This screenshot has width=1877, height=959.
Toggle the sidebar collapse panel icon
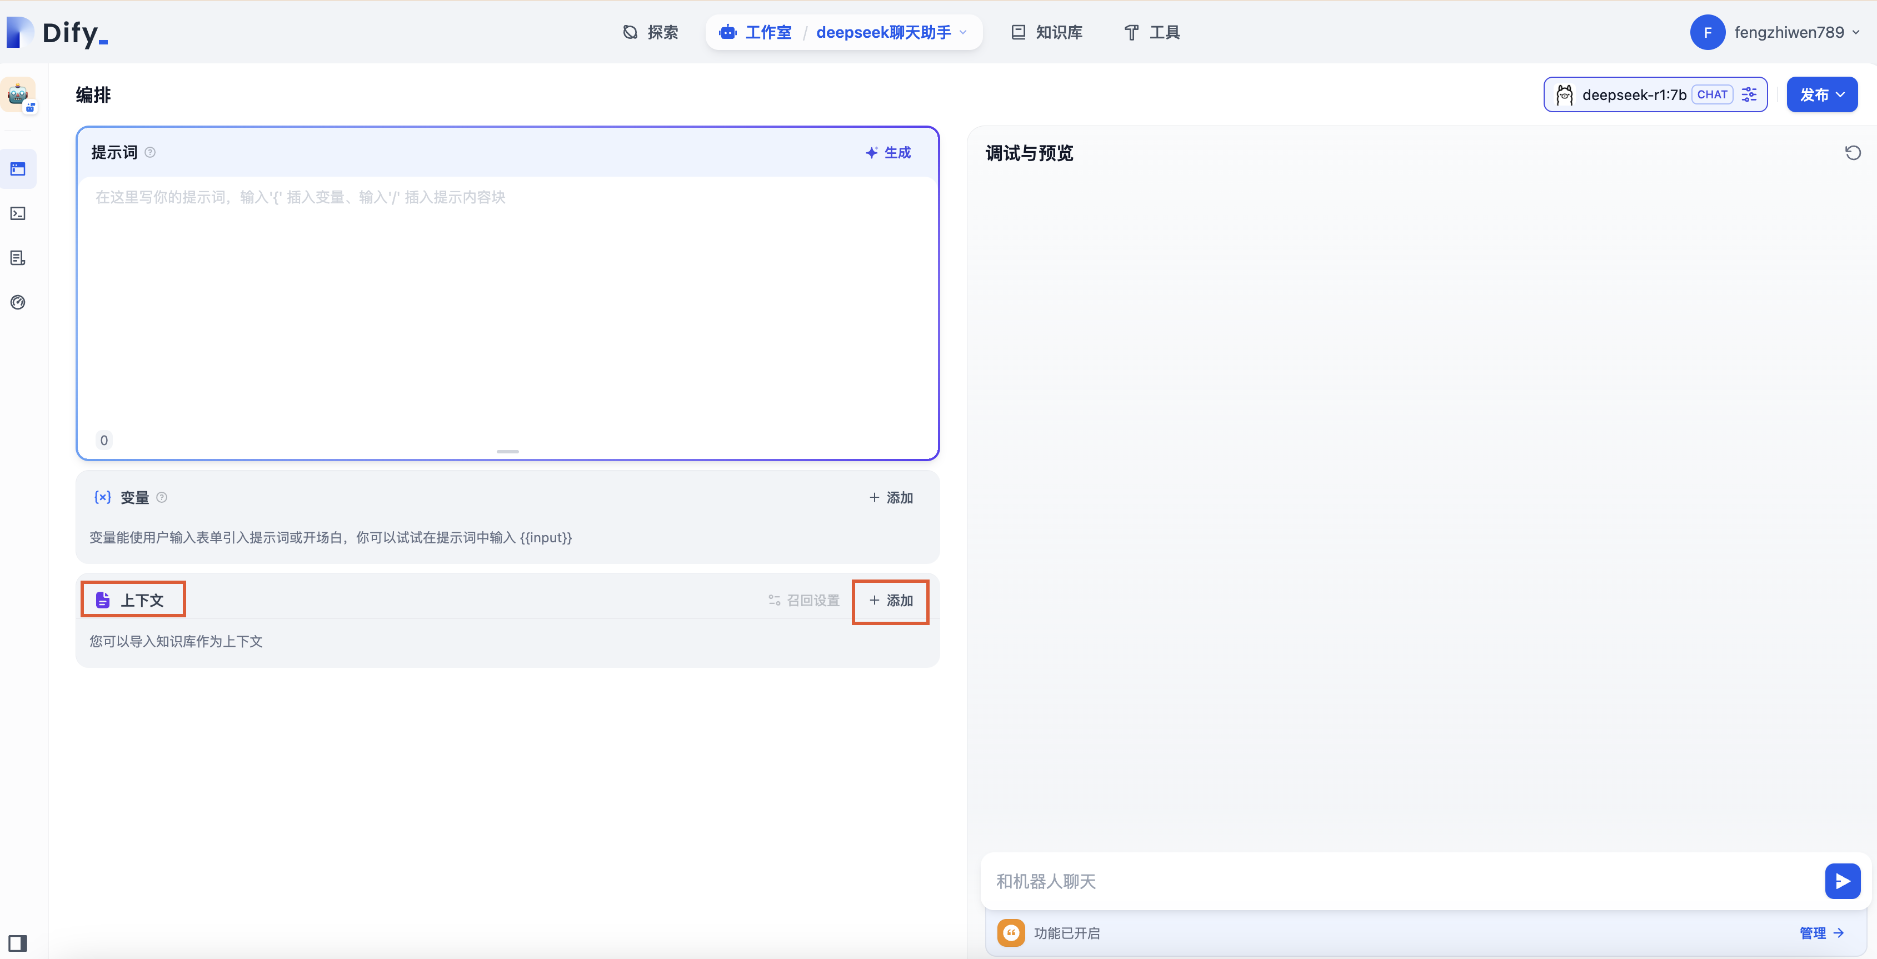[18, 943]
